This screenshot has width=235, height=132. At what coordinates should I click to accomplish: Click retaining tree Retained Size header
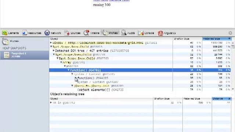point(197,99)
